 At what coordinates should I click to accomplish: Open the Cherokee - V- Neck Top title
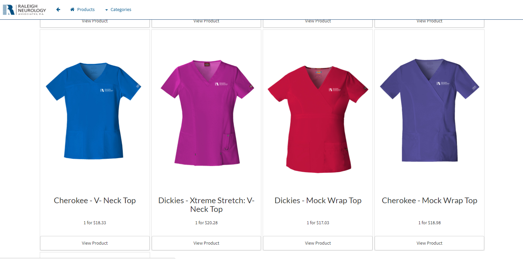tap(95, 201)
